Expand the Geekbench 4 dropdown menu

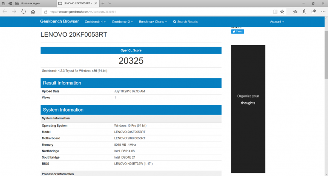pos(95,22)
